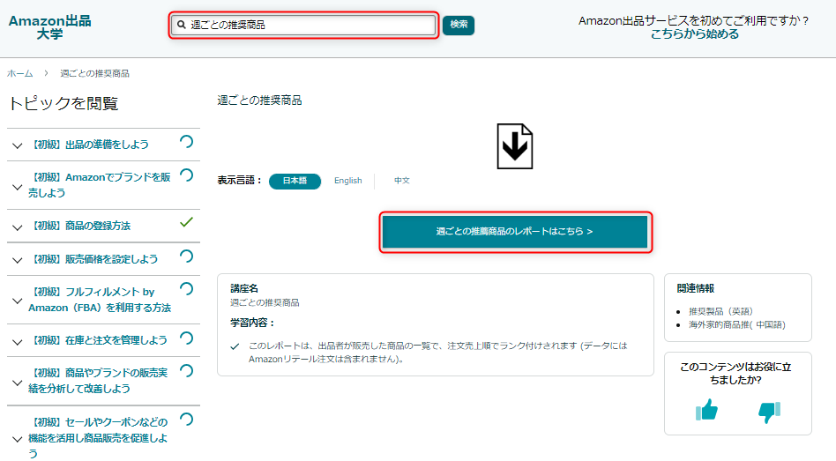This screenshot has width=836, height=461.
Task: Open 推奨製品（英語）related link
Action: point(720,311)
